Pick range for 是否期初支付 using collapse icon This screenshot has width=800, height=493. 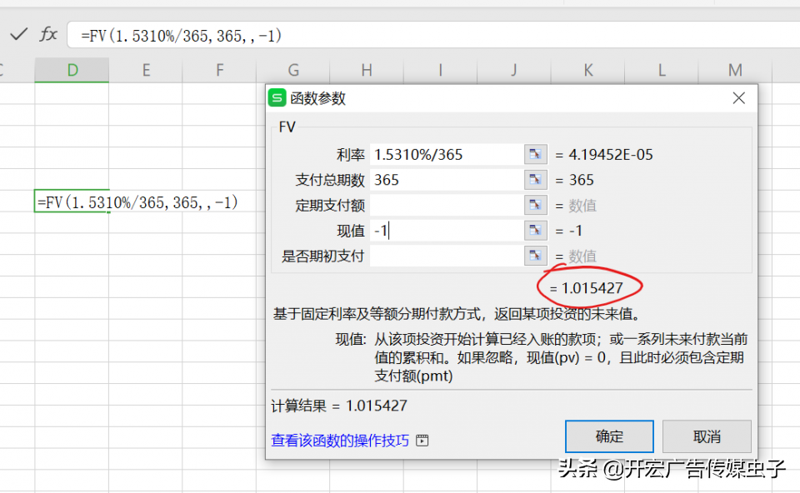point(535,256)
